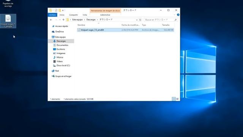Select Red in navigation pane
The image size is (243, 137).
coord(57,71)
